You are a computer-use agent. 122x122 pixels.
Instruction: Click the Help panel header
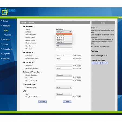(103, 23)
